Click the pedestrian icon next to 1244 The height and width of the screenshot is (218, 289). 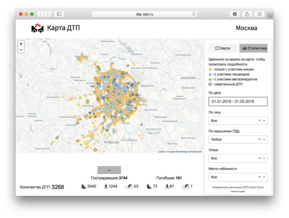click(105, 186)
